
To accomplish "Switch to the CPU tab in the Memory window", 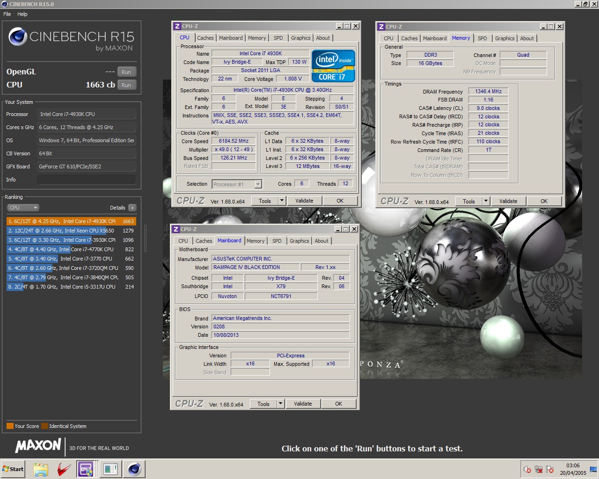I will [389, 38].
